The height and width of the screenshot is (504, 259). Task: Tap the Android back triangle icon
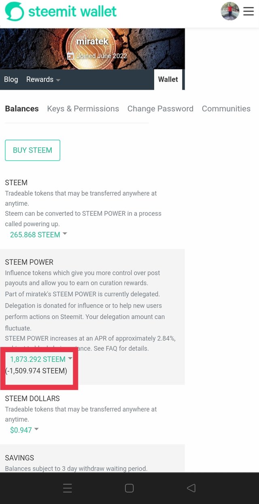(191, 488)
